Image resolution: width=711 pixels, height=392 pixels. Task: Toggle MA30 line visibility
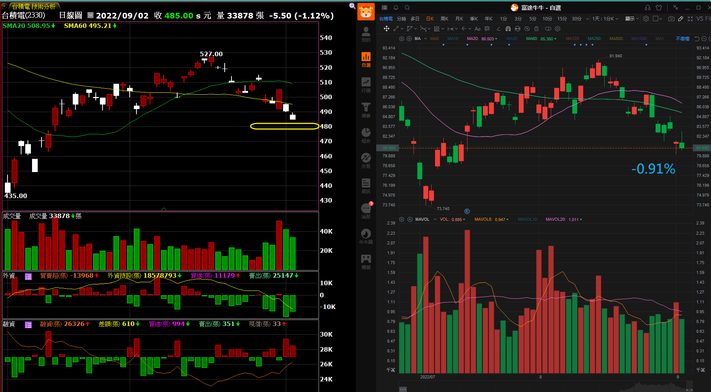(x=512, y=38)
